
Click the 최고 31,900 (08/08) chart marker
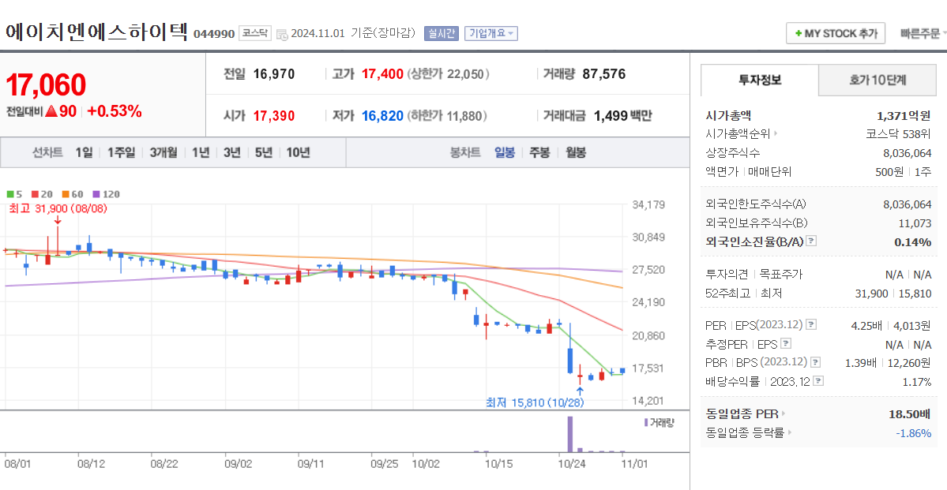[58, 208]
